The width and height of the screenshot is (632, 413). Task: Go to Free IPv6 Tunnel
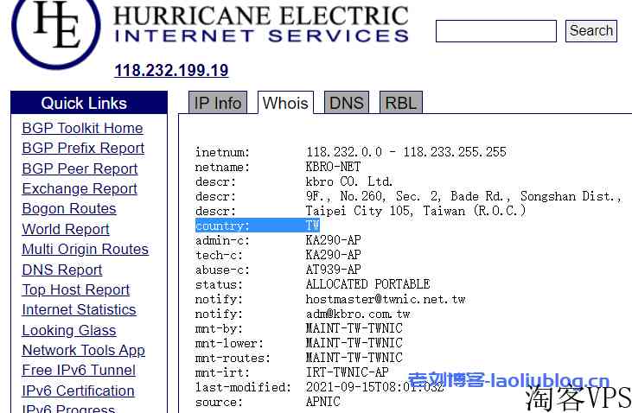[79, 371]
